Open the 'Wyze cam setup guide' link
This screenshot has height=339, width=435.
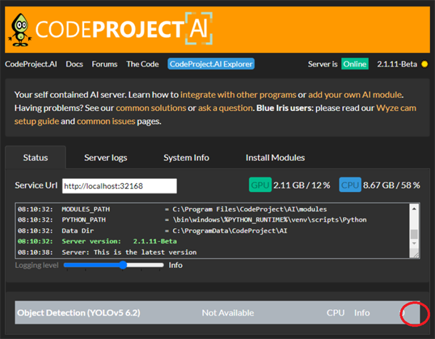pos(396,108)
